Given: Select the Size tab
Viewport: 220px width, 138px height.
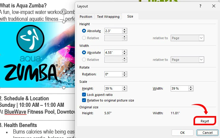Looking at the screenshot, I should (130, 16).
